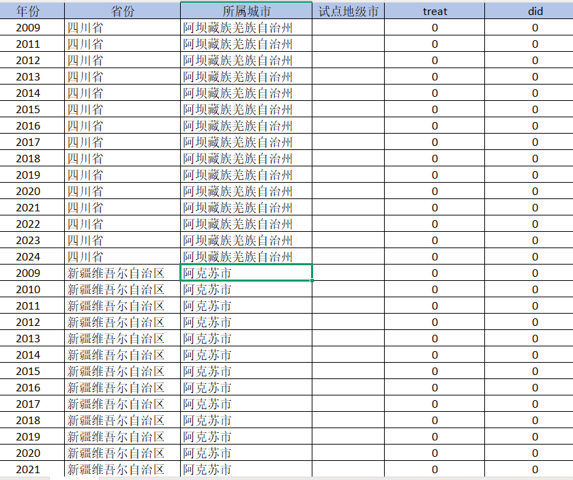This screenshot has height=480, width=573.
Task: Click the 年份 column header cell
Action: (32, 11)
